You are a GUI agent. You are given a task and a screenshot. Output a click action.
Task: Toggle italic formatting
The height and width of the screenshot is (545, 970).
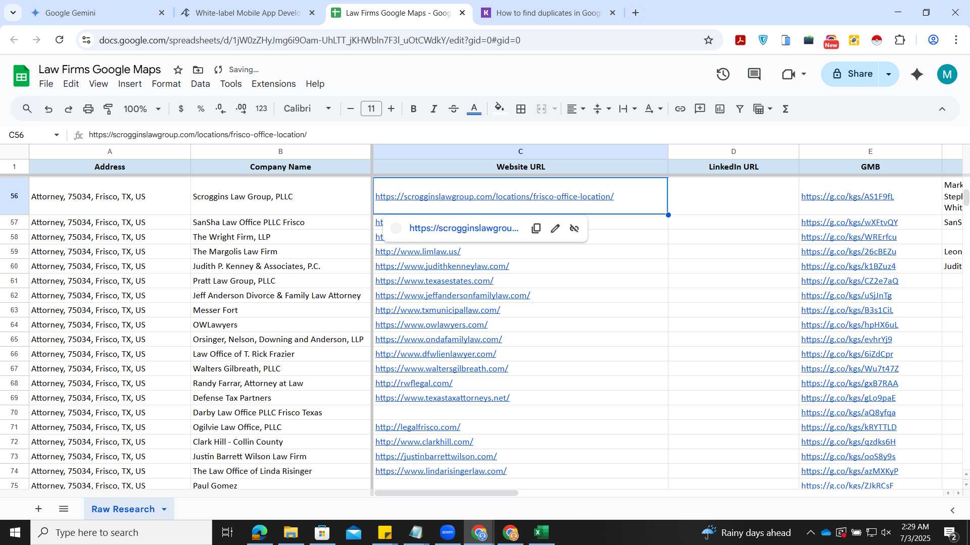click(433, 108)
